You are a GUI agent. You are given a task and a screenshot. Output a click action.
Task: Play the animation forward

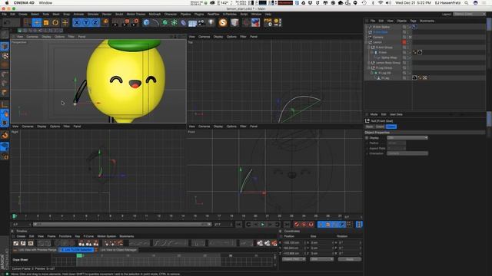point(263,225)
